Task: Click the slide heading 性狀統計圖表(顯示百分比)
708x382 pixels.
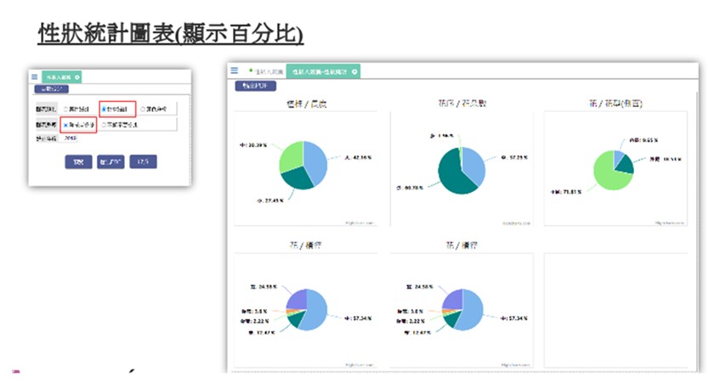Action: (171, 34)
